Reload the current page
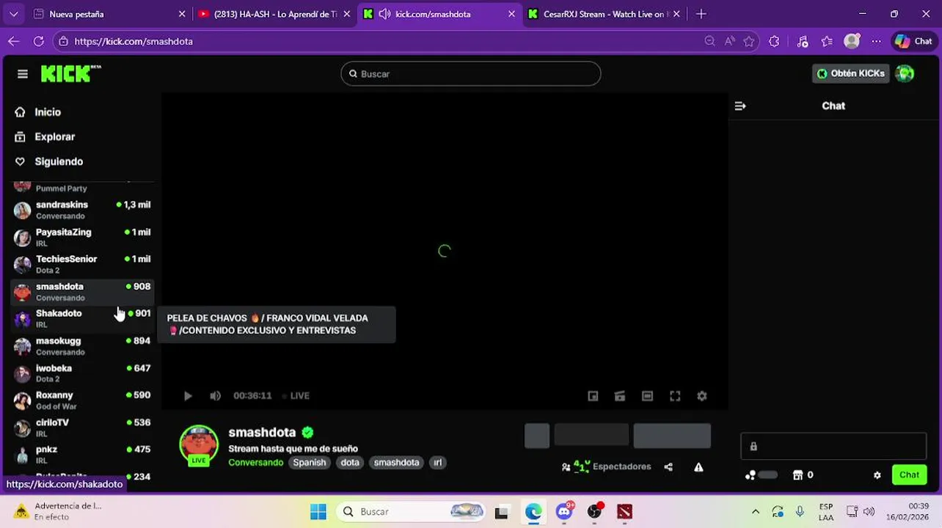 click(38, 42)
